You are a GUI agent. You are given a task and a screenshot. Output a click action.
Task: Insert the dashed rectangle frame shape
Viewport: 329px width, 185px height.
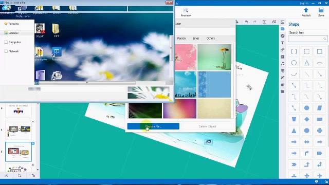coord(307,51)
